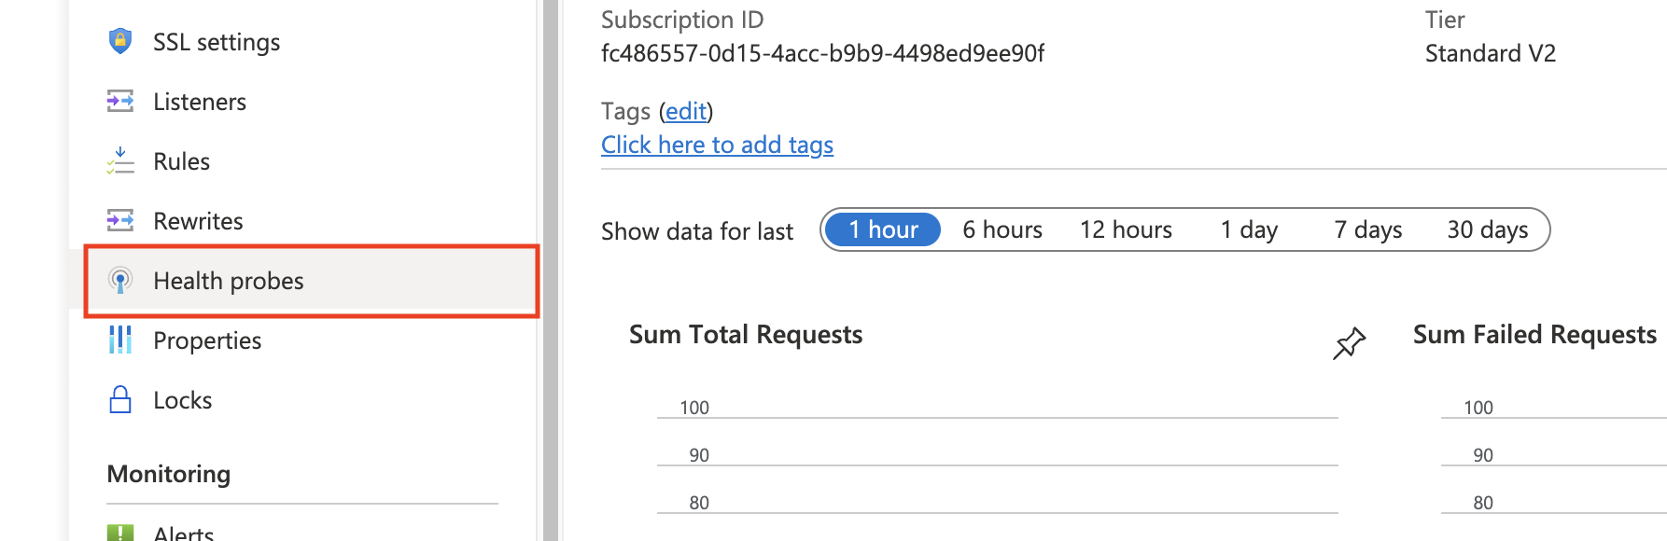The width and height of the screenshot is (1667, 541).
Task: Click the sidebar vertical scrollbar
Action: click(x=551, y=270)
